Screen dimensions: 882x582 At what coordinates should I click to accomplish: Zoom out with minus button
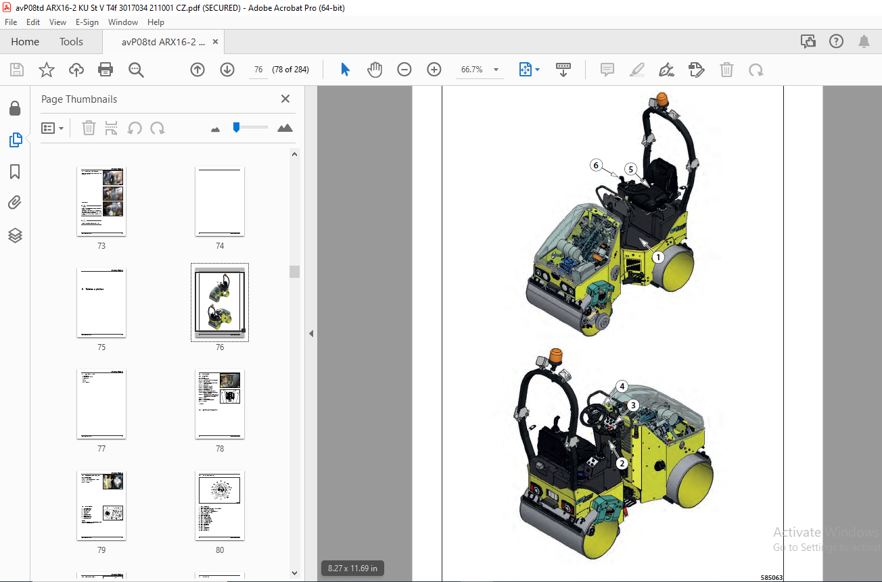404,70
